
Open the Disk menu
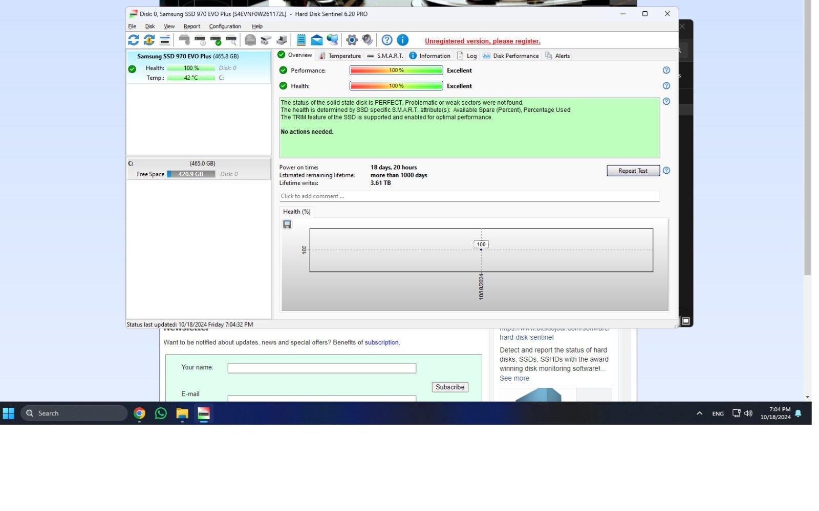(150, 27)
